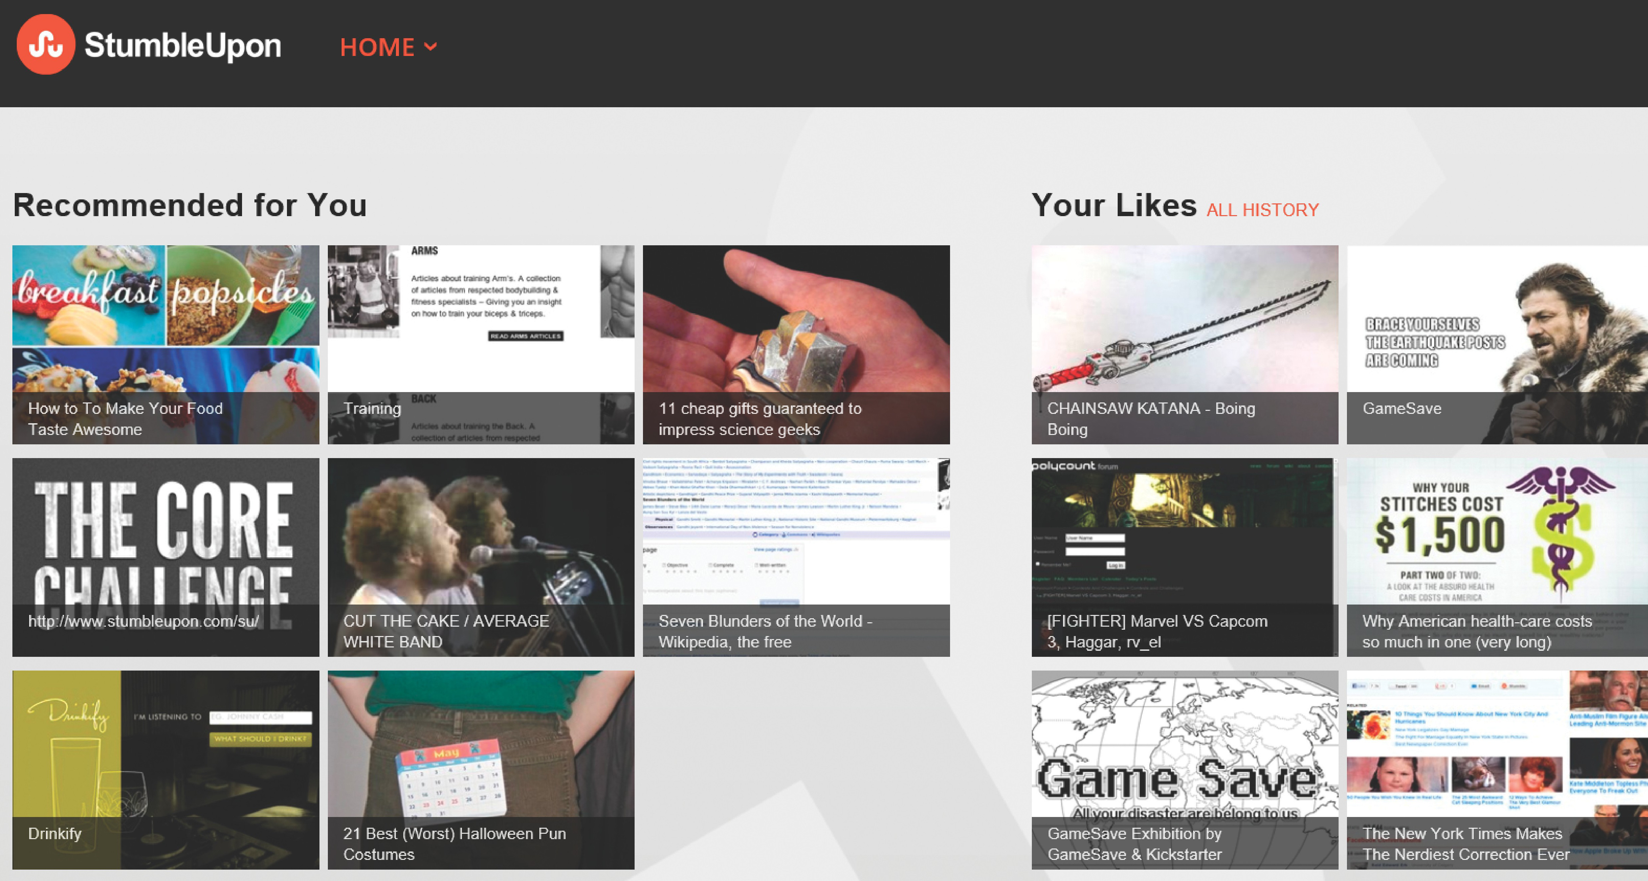The height and width of the screenshot is (881, 1648).
Task: Open the ALL HISTORY link
Action: [1262, 210]
